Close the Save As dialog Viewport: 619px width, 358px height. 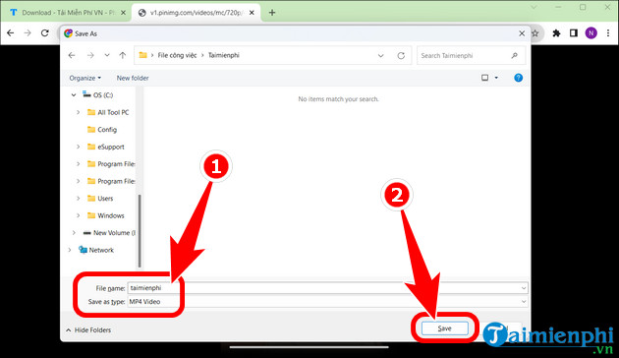pos(522,33)
